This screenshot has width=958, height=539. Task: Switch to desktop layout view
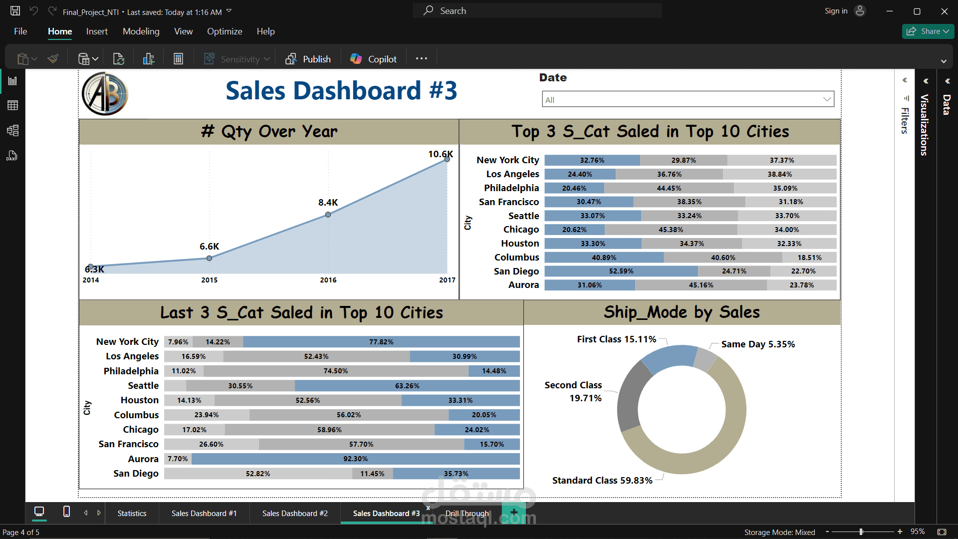(39, 512)
